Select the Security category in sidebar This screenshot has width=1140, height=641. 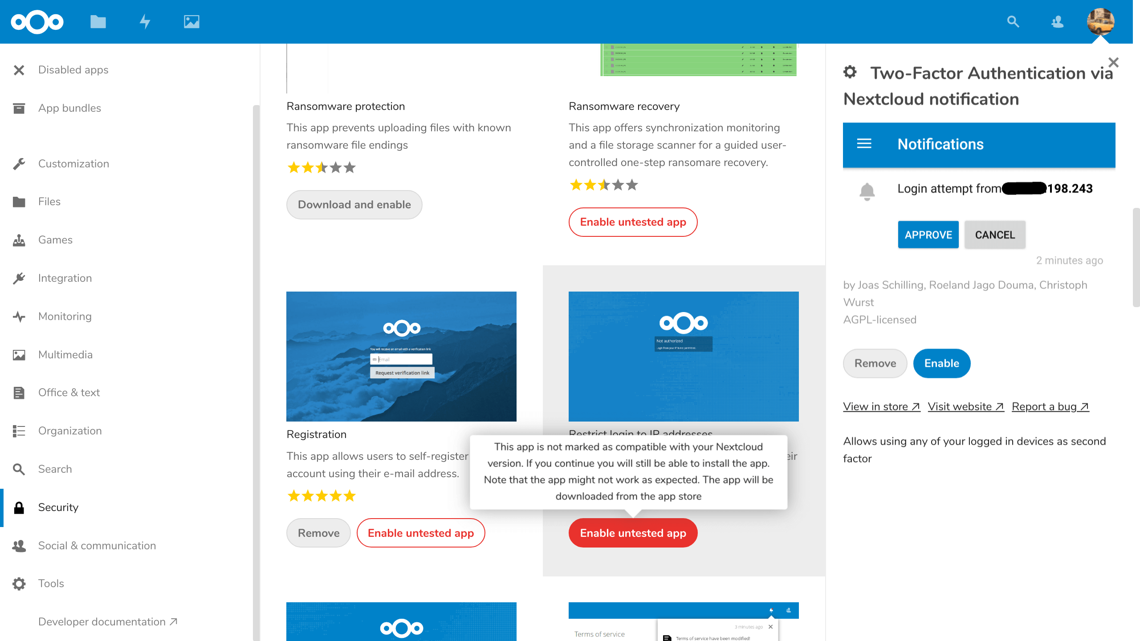[x=58, y=507]
